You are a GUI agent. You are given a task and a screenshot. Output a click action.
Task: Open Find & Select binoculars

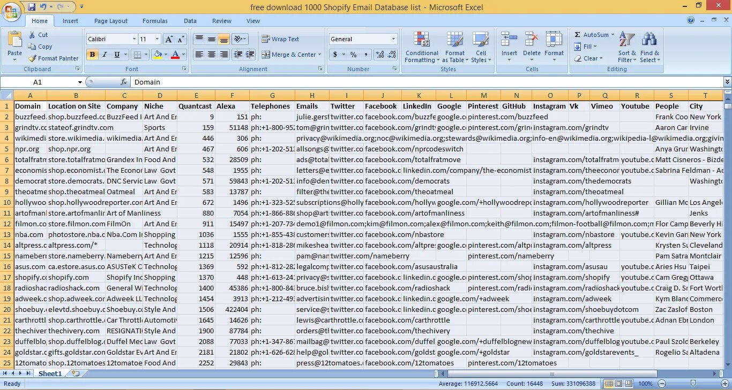649,47
